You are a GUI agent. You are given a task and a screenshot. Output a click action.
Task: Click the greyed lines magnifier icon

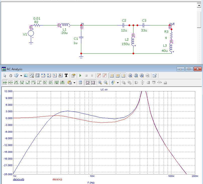pyautogui.click(x=148, y=76)
